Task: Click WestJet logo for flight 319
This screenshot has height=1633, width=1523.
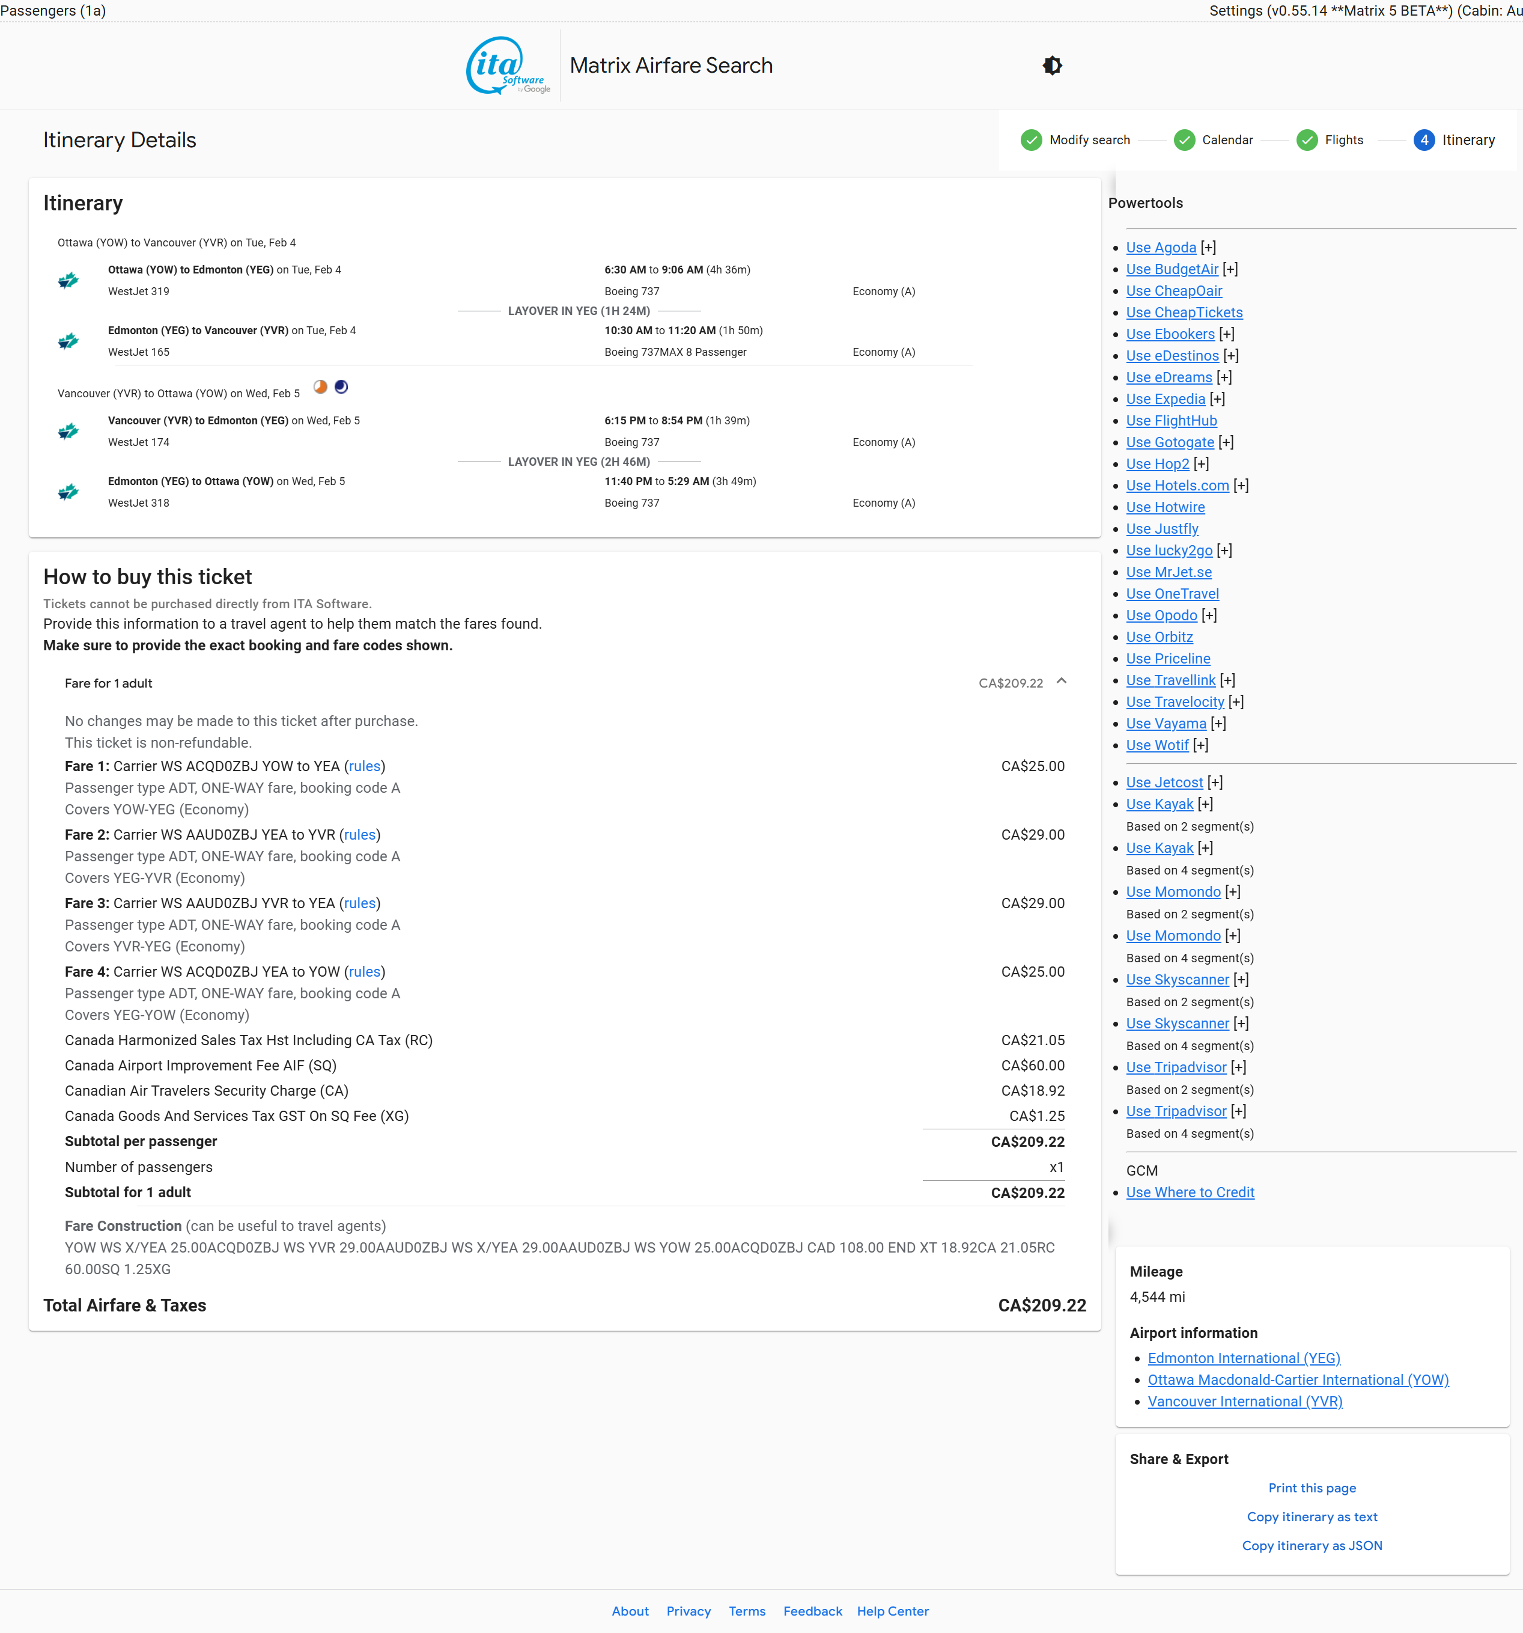Action: click(x=68, y=281)
